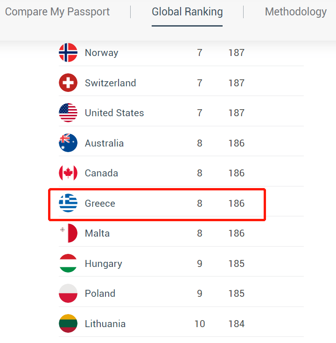Screen dimensions: 336x343
Task: Switch to the Methodology tab
Action: [x=295, y=12]
